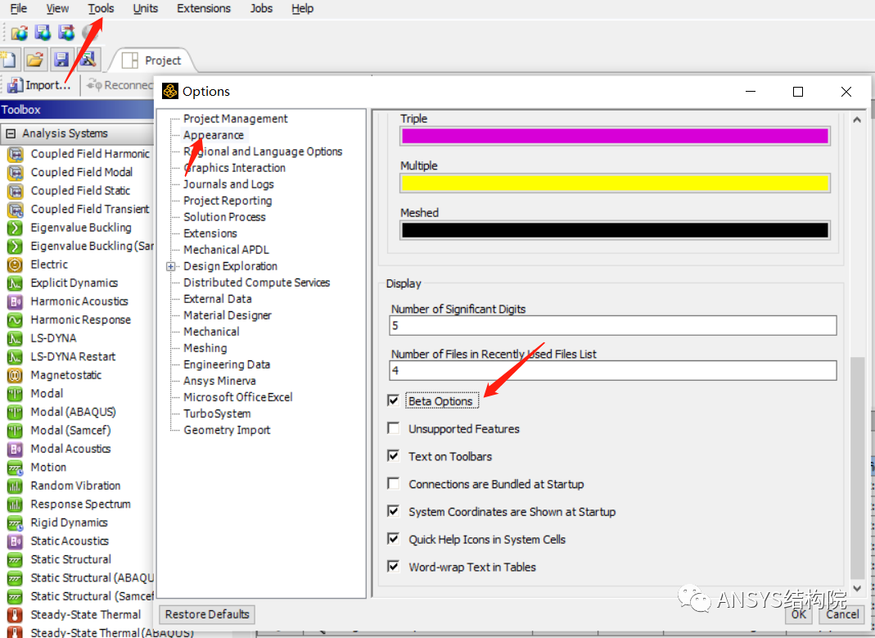
Task: Click the Magnetostatic system icon
Action: [15, 375]
